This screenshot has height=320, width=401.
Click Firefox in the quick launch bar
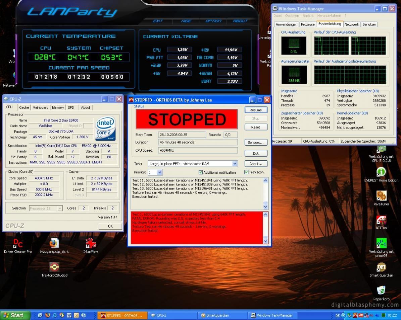pyautogui.click(x=47, y=315)
